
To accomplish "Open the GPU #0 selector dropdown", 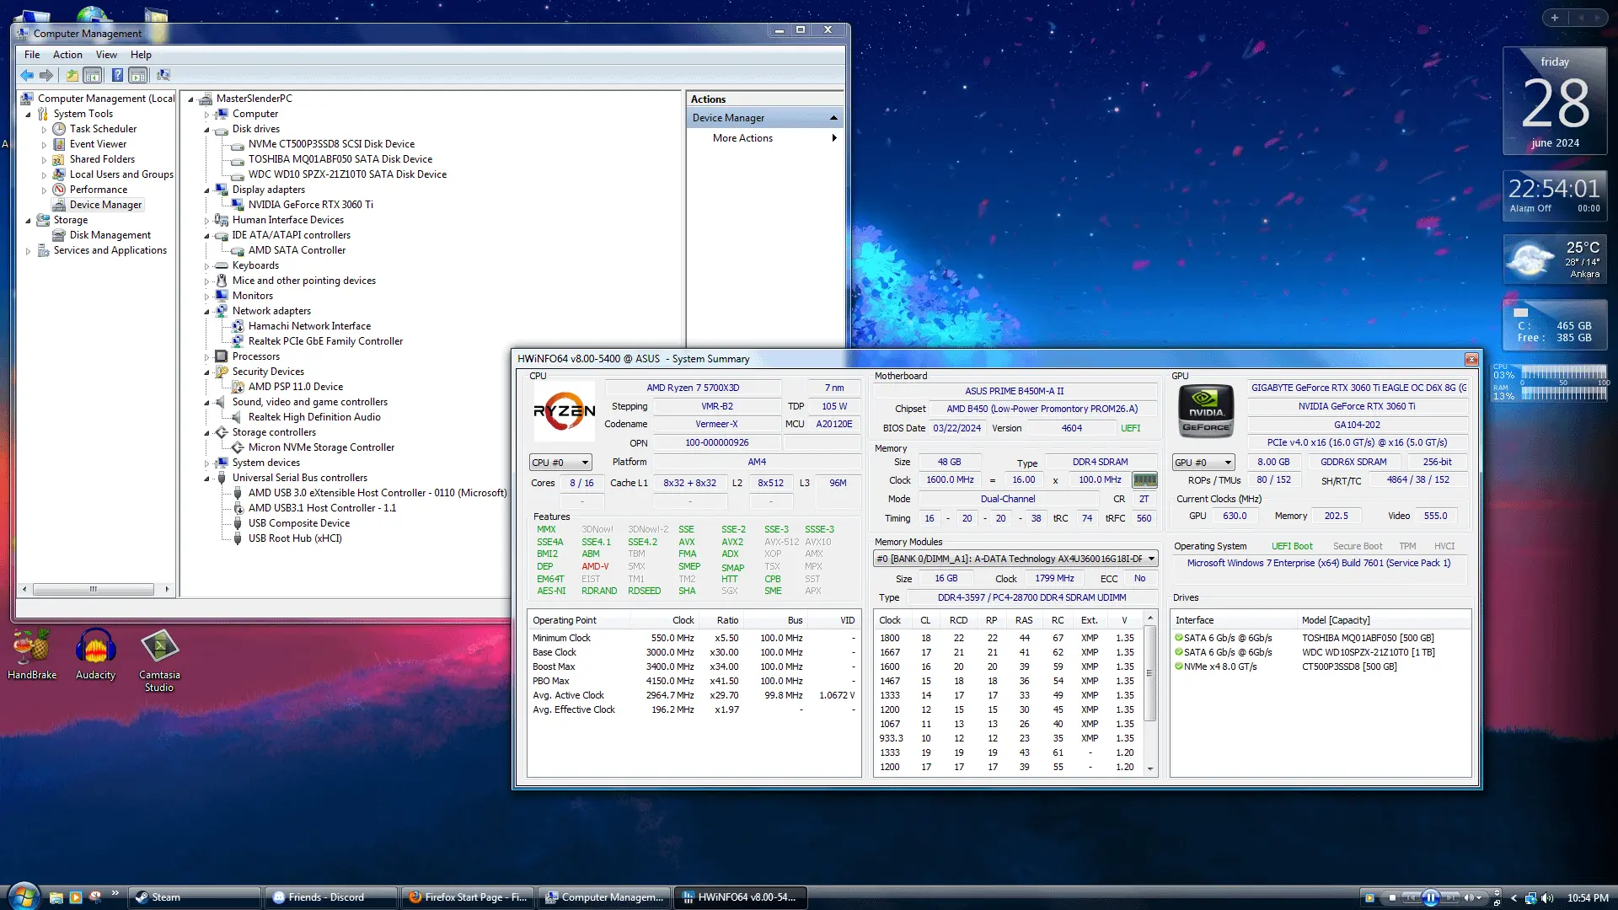I will point(1203,463).
